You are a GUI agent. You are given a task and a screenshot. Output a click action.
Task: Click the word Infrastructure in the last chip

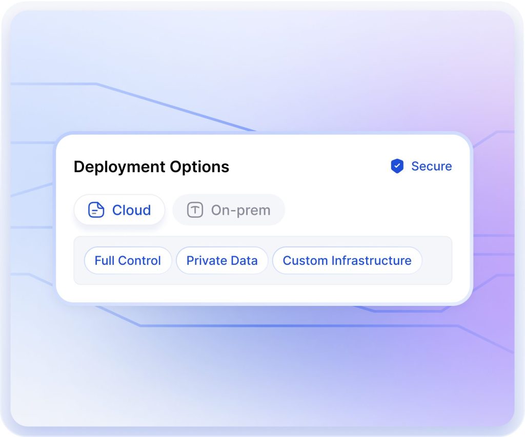[x=371, y=260]
